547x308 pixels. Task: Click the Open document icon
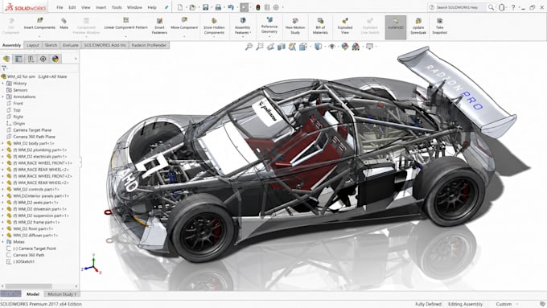192,7
